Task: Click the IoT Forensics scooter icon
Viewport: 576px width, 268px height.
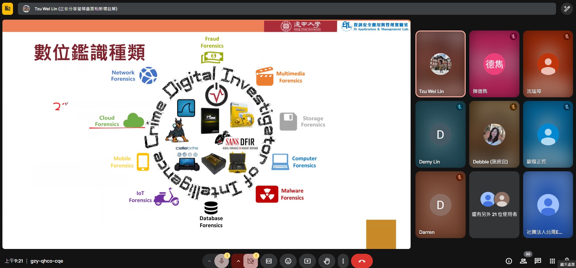Action: click(166, 197)
